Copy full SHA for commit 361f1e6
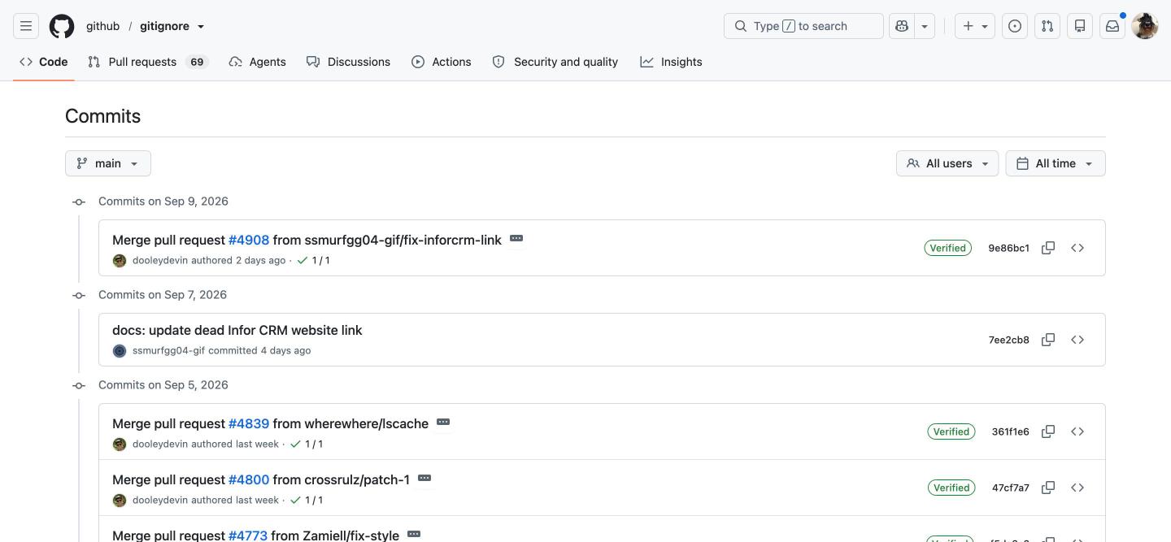 pos(1048,431)
